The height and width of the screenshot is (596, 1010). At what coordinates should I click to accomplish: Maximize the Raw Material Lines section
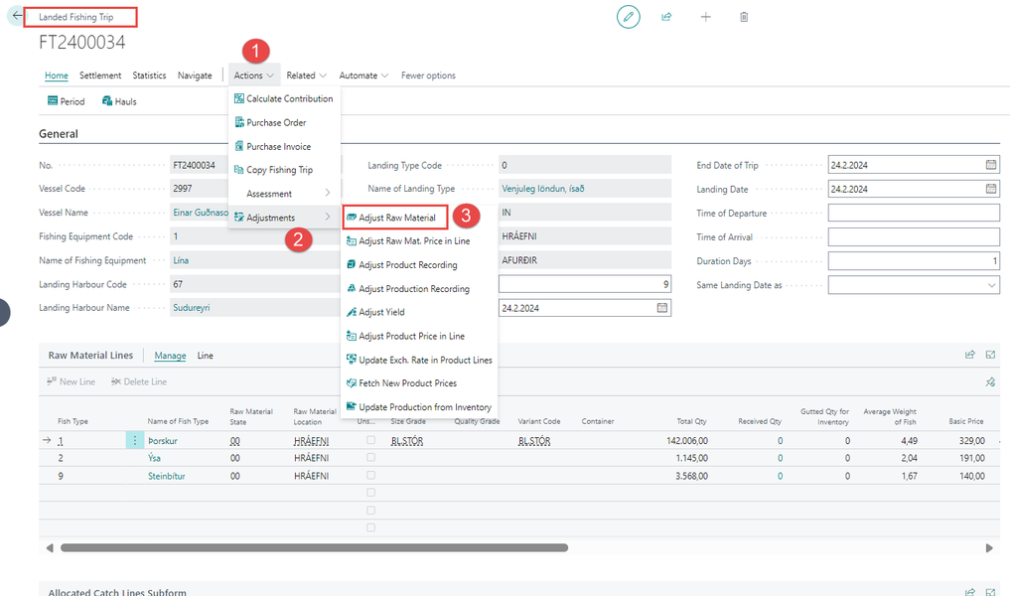pyautogui.click(x=990, y=355)
